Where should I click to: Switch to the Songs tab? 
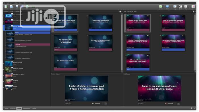click(6, 108)
